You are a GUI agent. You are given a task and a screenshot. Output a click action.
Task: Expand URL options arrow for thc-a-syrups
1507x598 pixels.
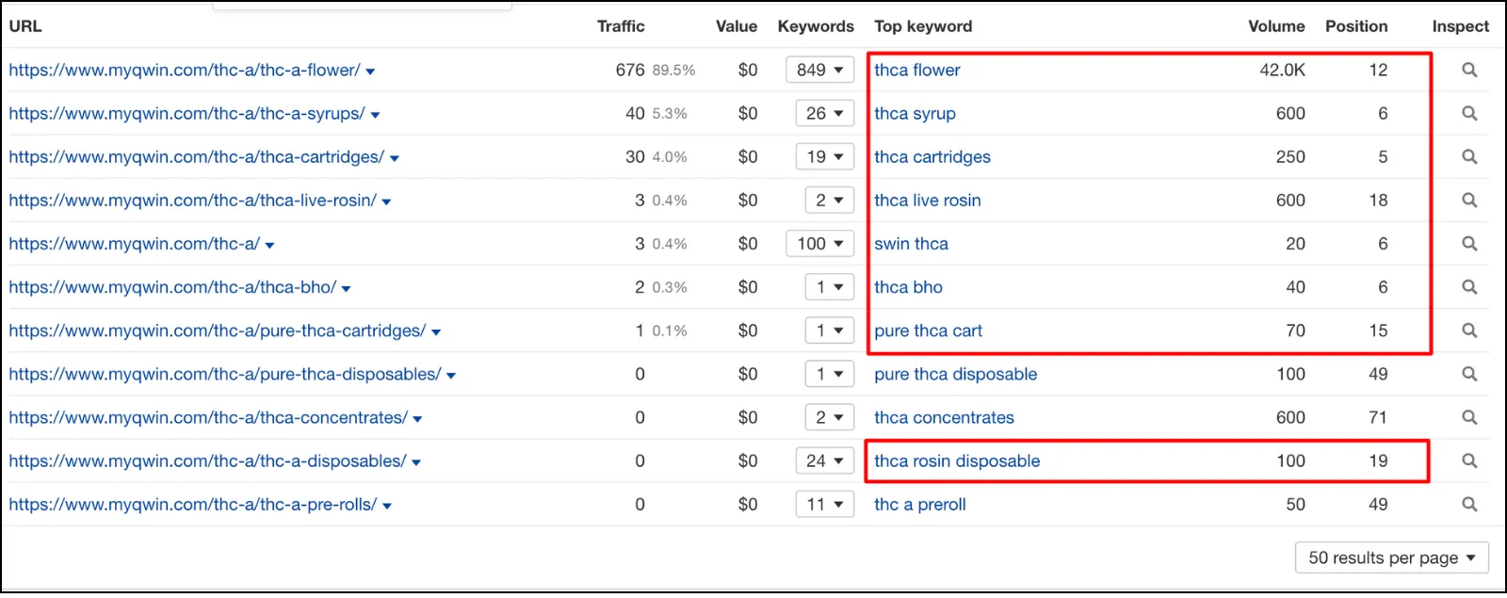click(375, 115)
